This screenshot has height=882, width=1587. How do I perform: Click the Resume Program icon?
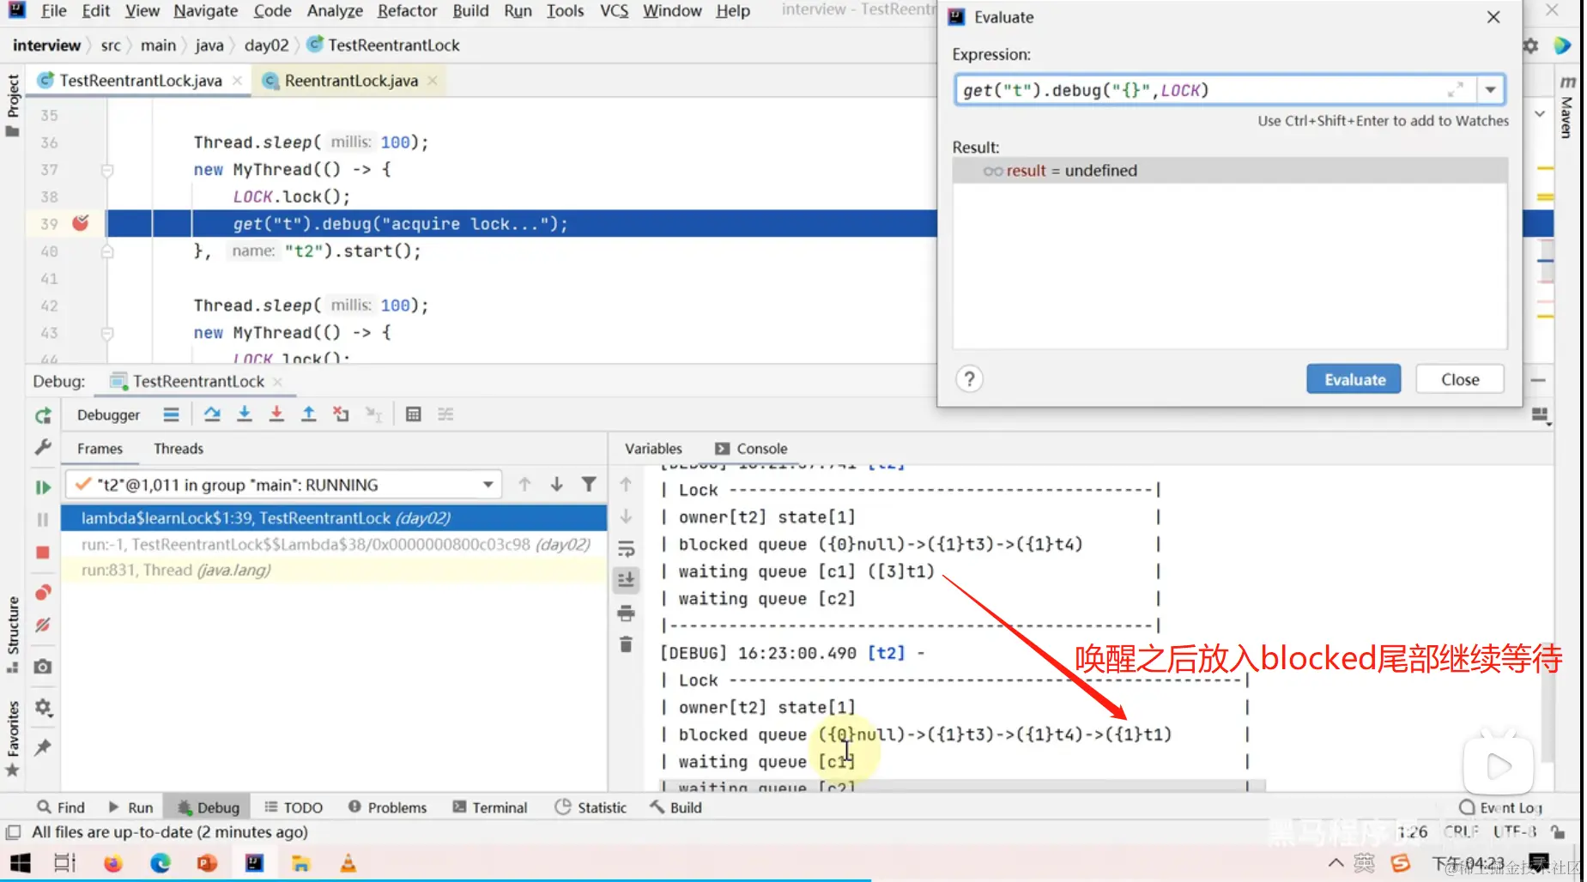point(43,487)
